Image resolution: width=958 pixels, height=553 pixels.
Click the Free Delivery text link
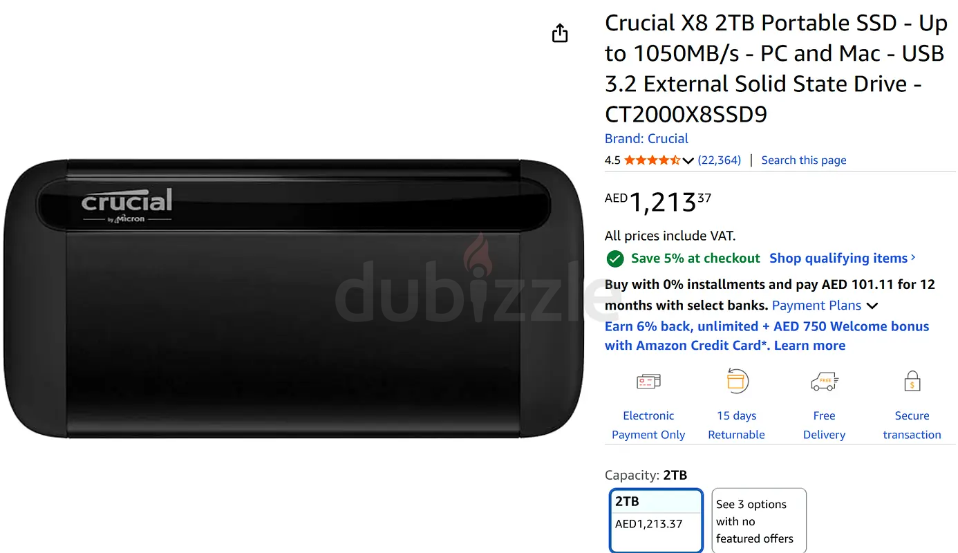click(824, 425)
